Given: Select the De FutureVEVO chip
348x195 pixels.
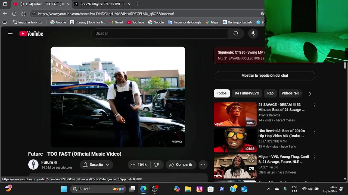Looking at the screenshot, I should [x=247, y=93].
